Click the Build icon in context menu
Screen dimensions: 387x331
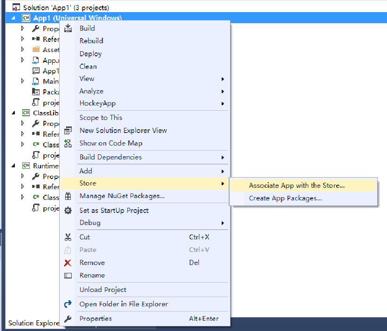tap(68, 28)
